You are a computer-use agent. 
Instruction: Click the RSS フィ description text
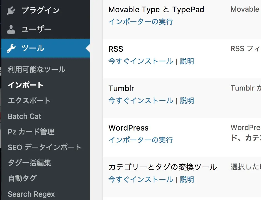(x=246, y=49)
